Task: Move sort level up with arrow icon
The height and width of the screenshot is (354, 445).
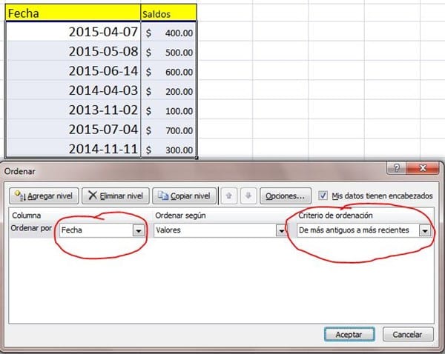Action: (228, 196)
